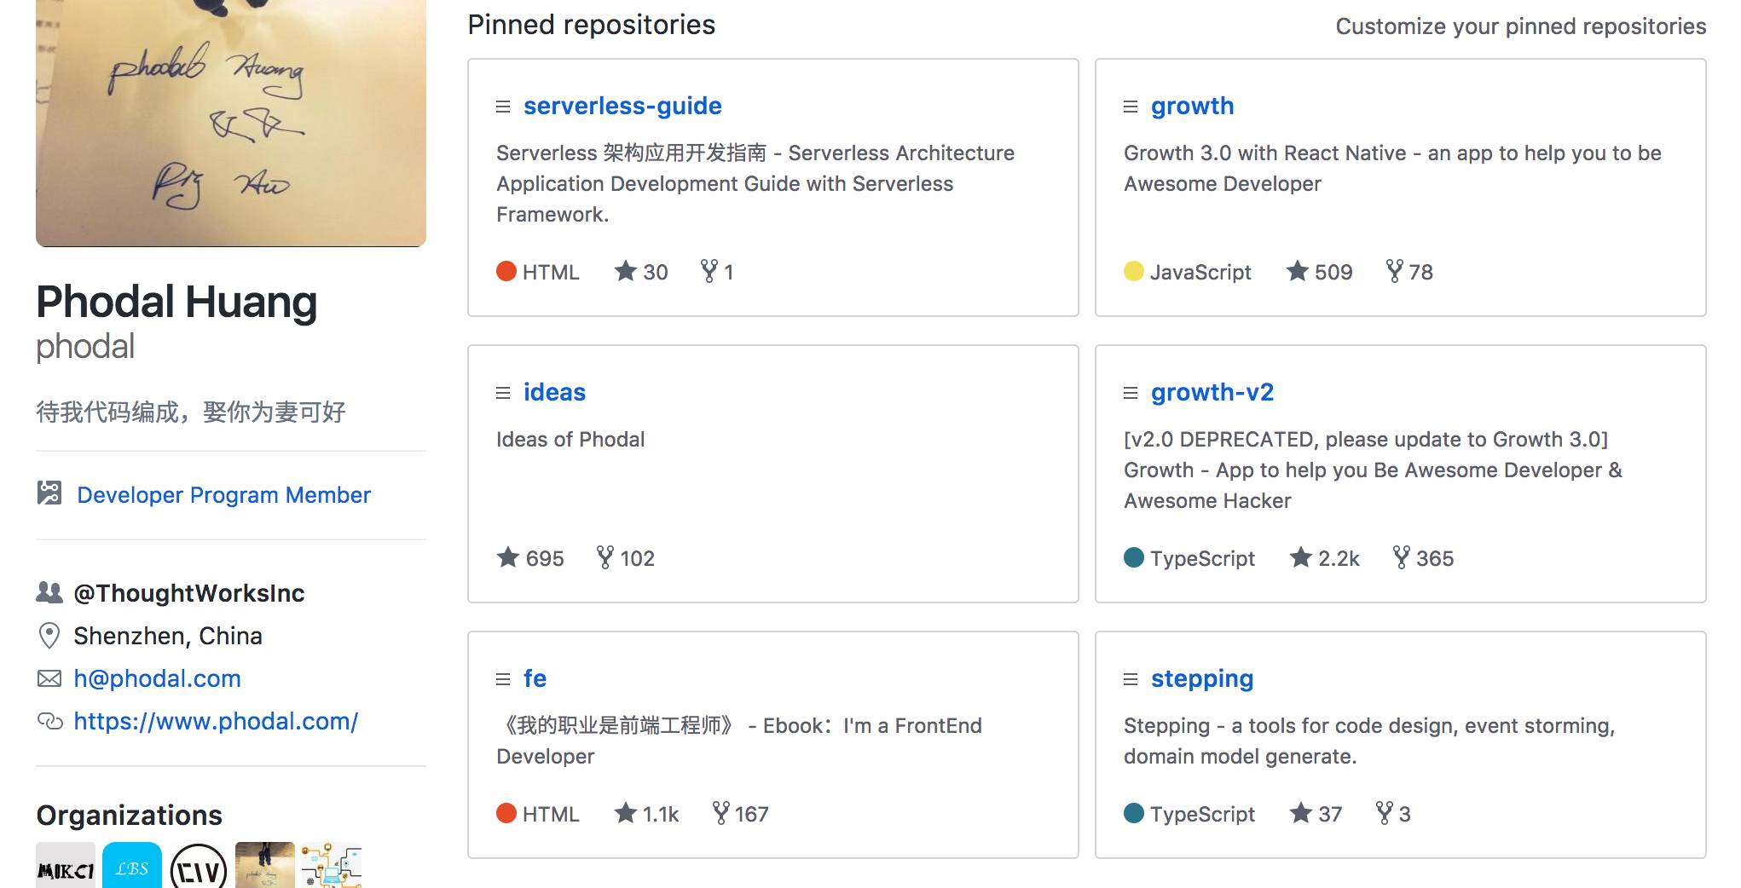Click the star count on growth-v2
1741x888 pixels.
click(x=1326, y=558)
